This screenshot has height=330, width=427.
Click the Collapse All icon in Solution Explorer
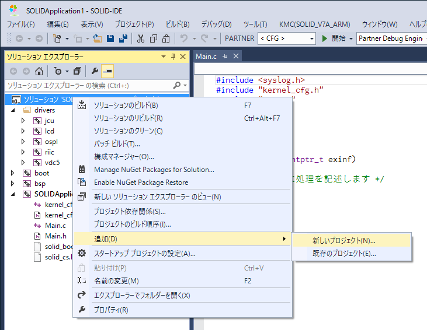coord(77,71)
